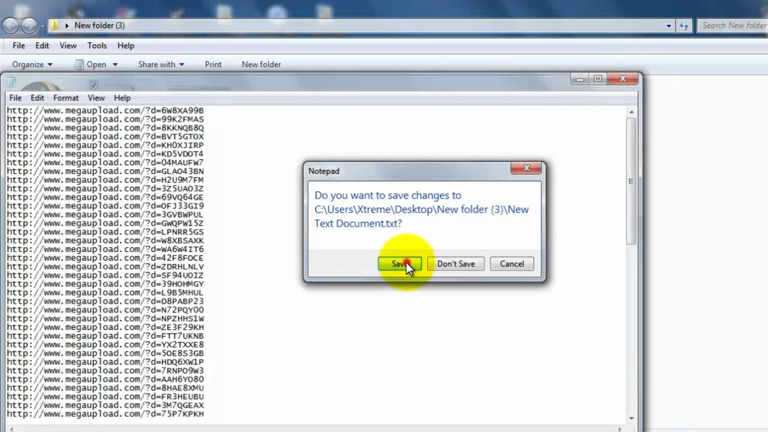This screenshot has width=768, height=432.
Task: Click the line ending 7RNPO9W3
Action: click(105, 370)
